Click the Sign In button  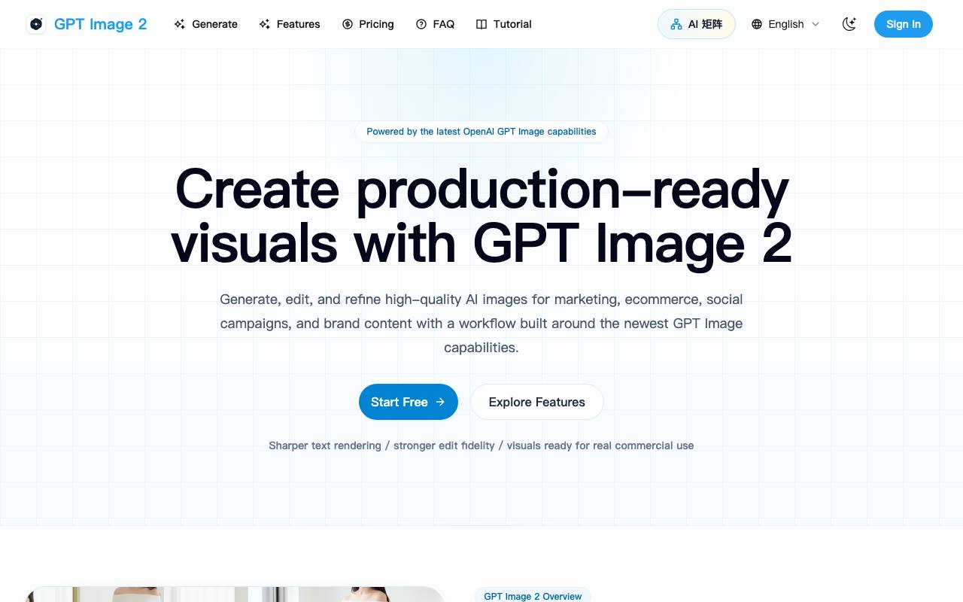tap(904, 24)
